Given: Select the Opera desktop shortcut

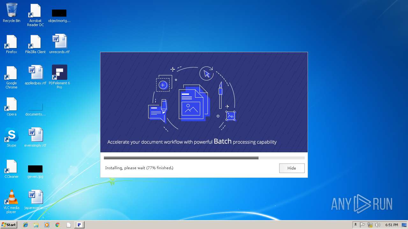Looking at the screenshot, I should coord(11,107).
